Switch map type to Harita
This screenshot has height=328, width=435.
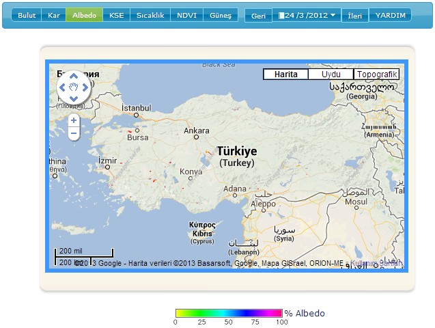pyautogui.click(x=285, y=74)
